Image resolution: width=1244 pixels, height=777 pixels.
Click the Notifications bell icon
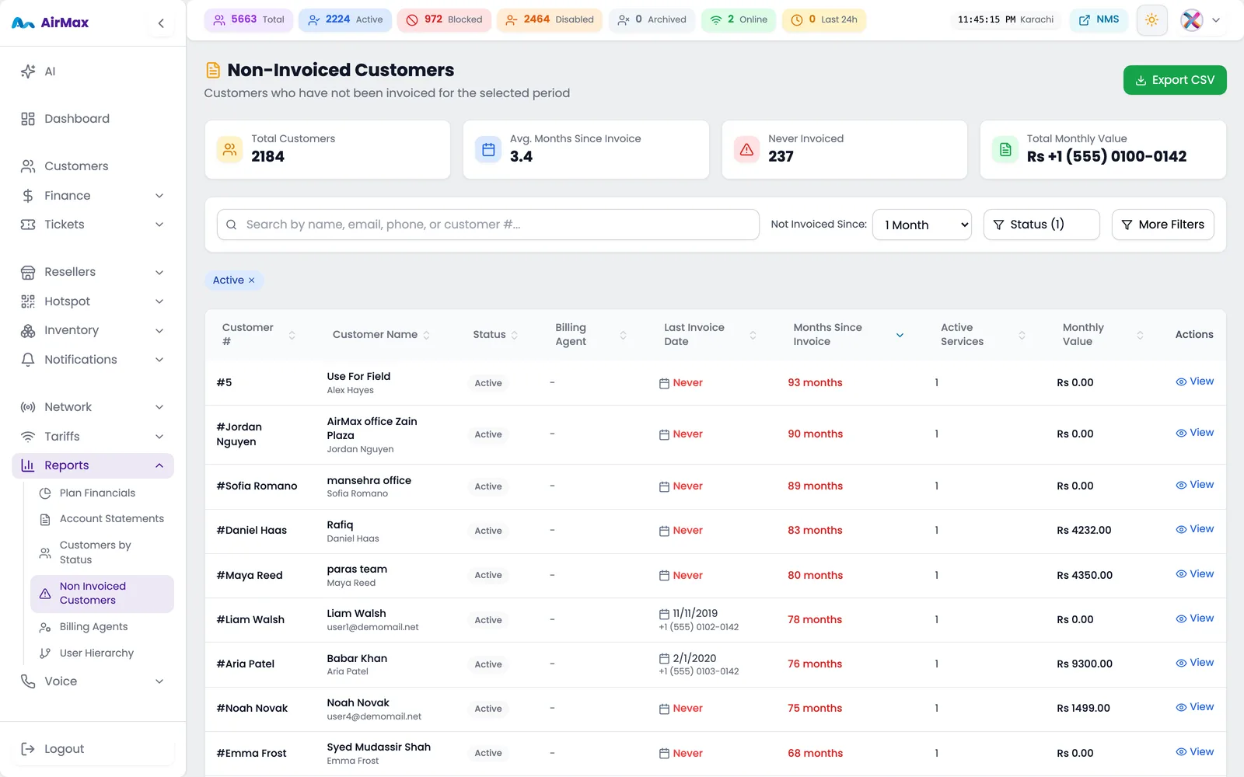click(28, 360)
